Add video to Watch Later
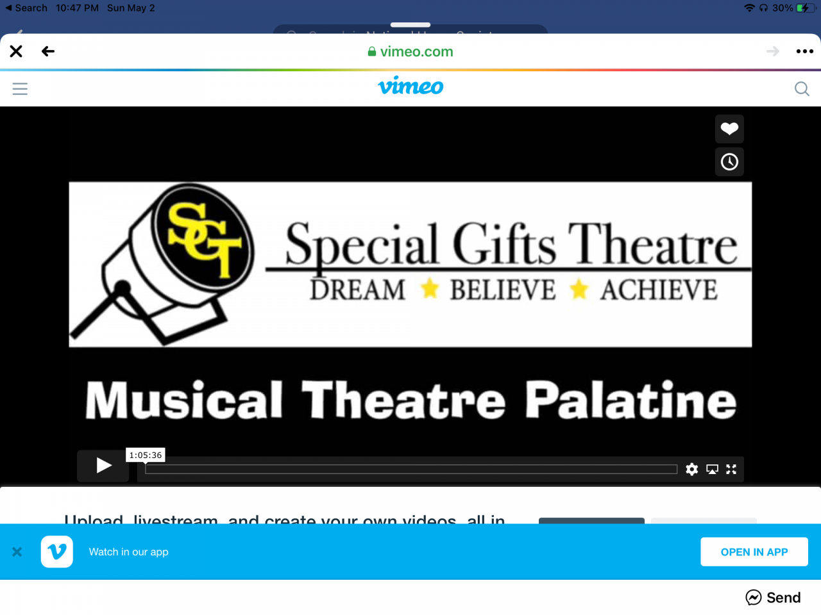The width and height of the screenshot is (821, 615). (x=729, y=161)
